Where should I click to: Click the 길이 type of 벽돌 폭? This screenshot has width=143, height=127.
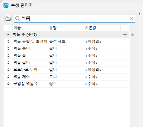coord(53,56)
